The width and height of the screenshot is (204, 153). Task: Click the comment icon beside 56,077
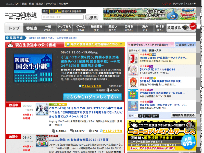[x=72, y=131]
